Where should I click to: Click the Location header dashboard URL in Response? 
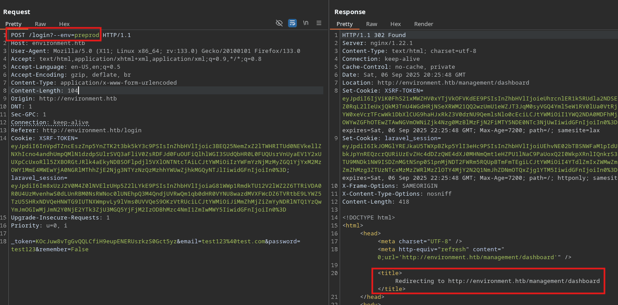[x=453, y=83]
